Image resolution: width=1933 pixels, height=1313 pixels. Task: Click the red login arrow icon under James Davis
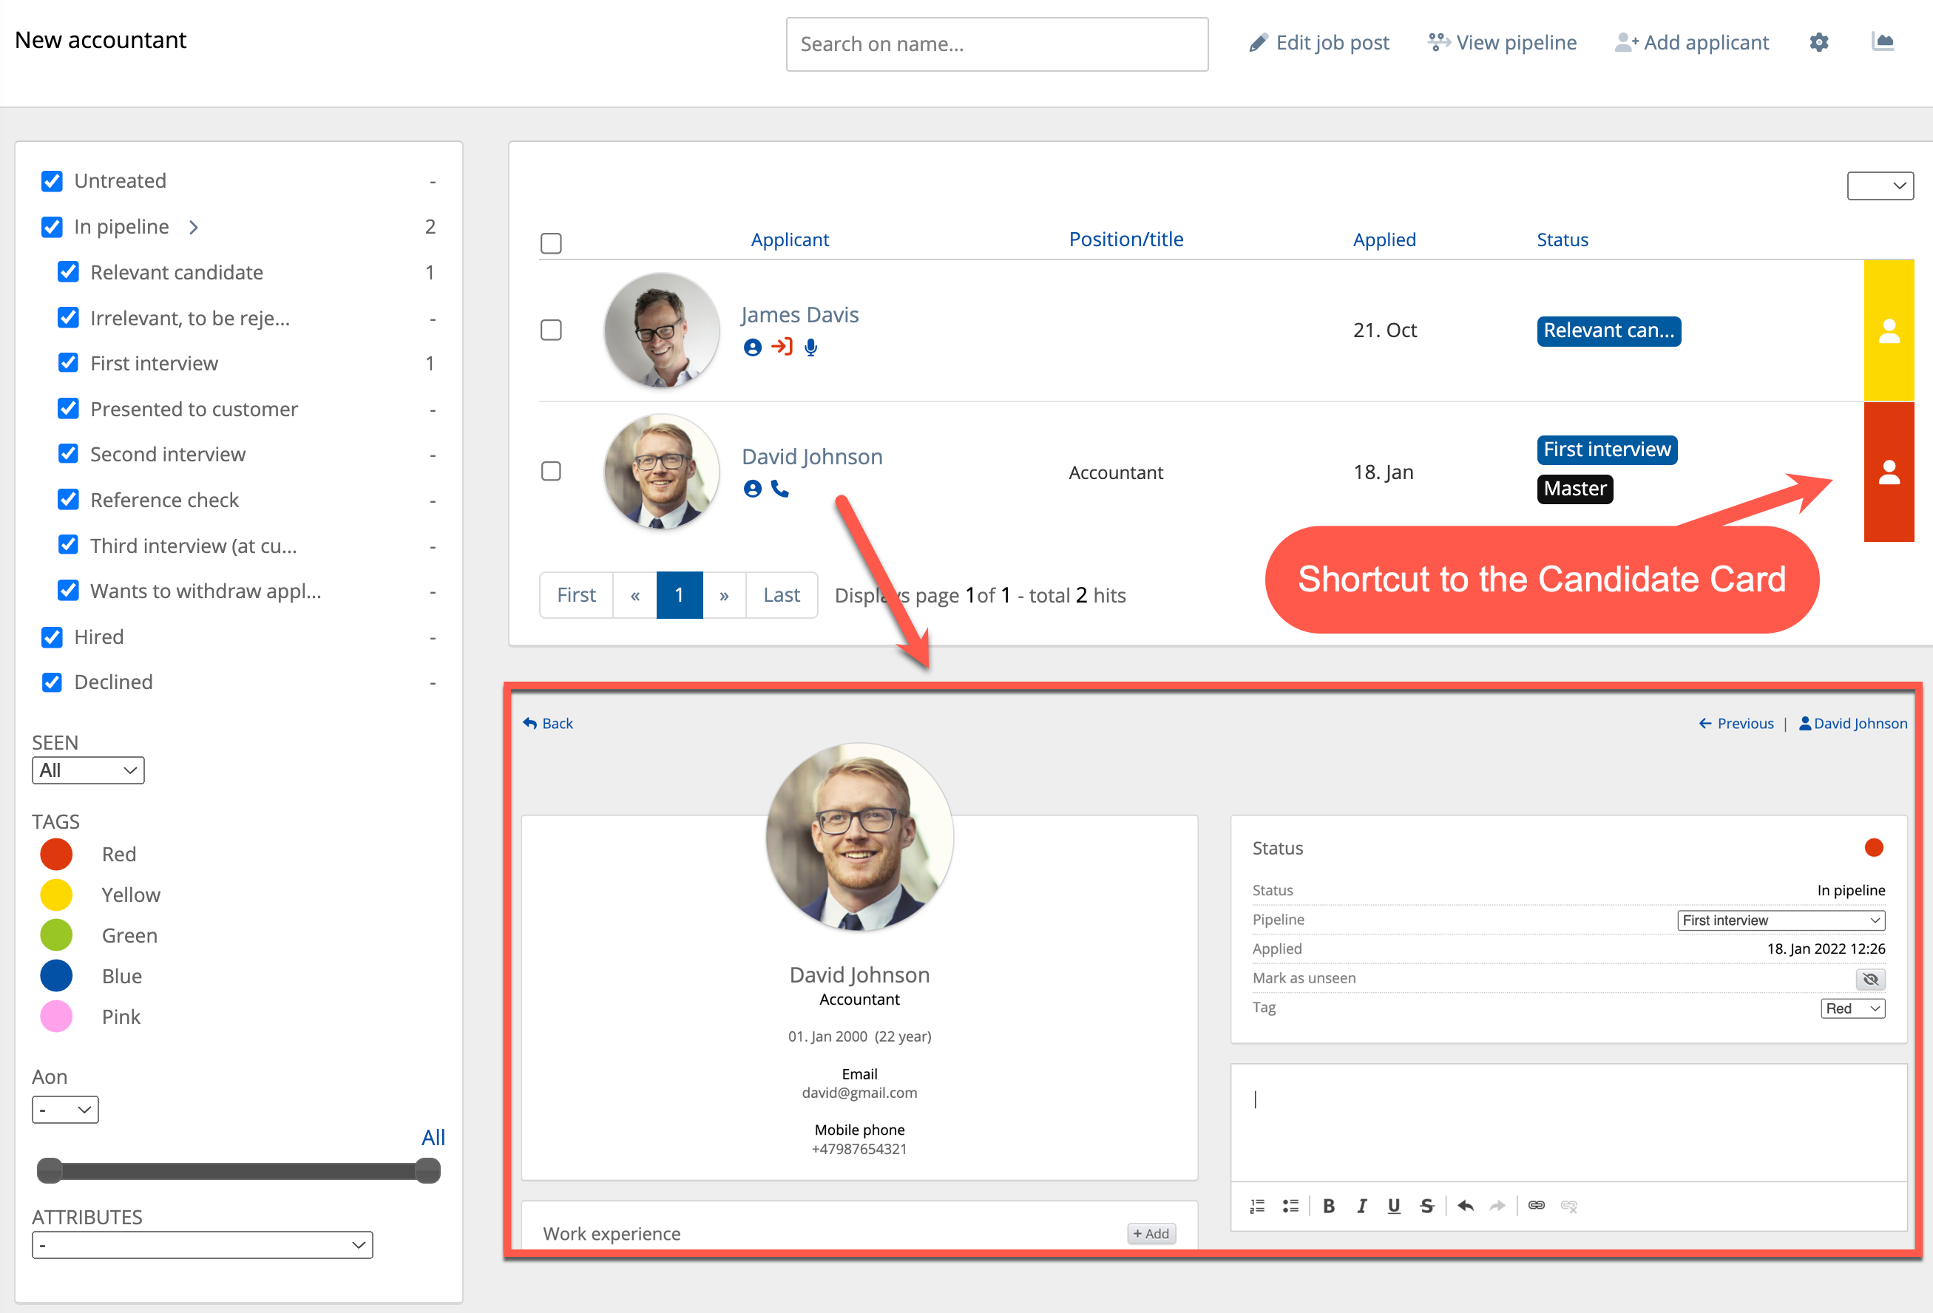coord(782,346)
